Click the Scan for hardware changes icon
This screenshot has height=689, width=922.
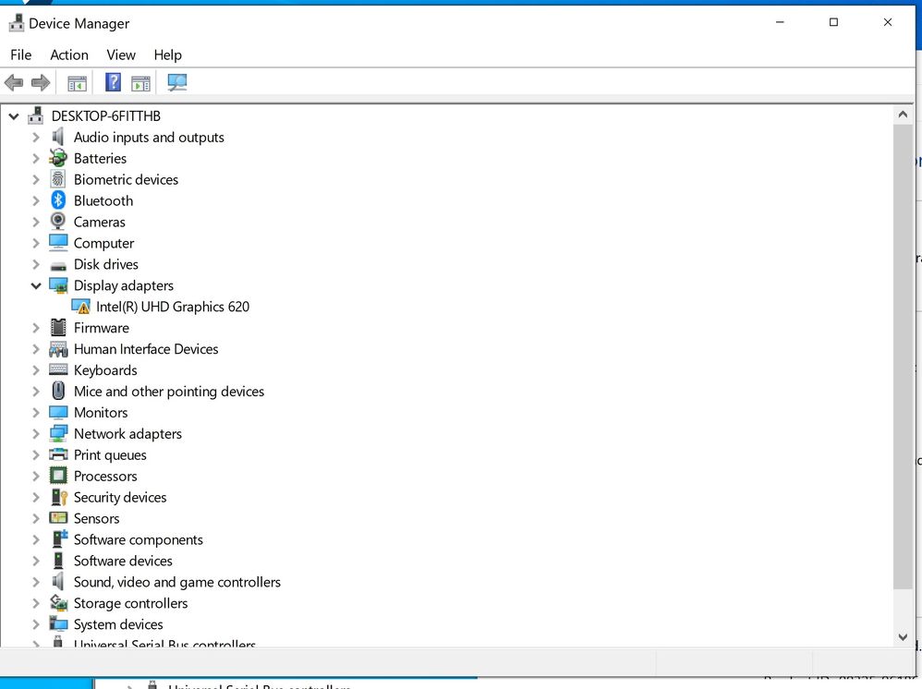point(177,82)
